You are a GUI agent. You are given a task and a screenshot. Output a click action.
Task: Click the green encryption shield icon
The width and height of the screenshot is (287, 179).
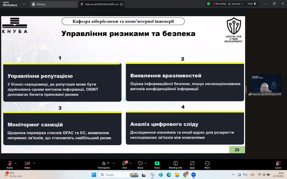coord(209,4)
